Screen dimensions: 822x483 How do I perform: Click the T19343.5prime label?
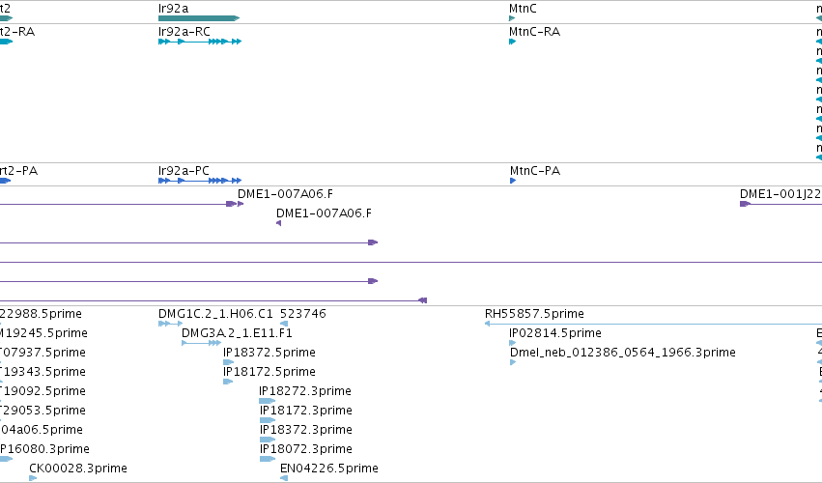43,372
